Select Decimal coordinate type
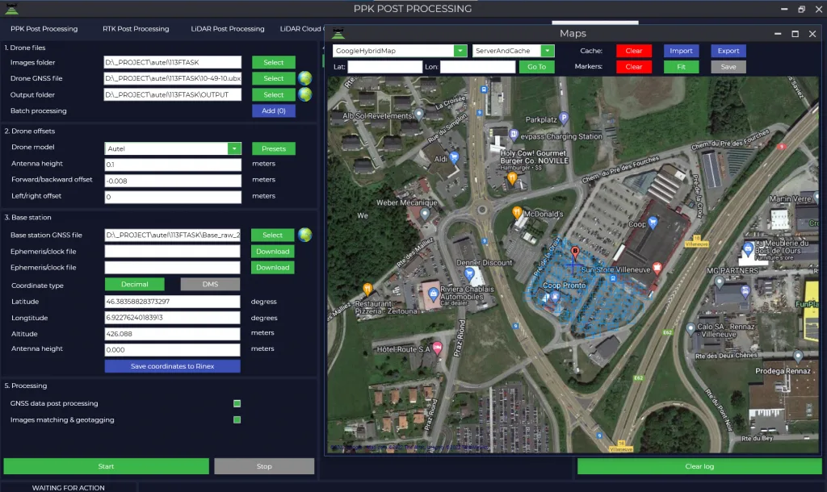The image size is (827, 492). (x=135, y=285)
